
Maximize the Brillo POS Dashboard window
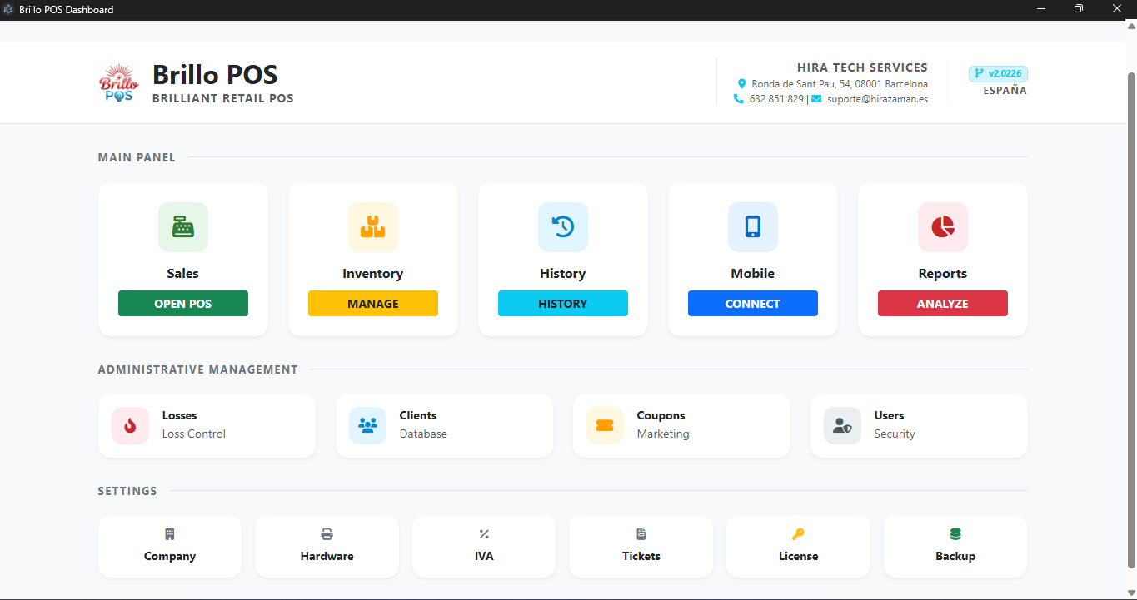pos(1079,9)
